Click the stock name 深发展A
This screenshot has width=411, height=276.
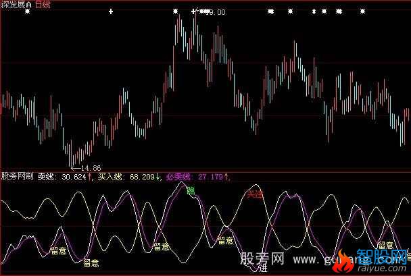(16, 5)
